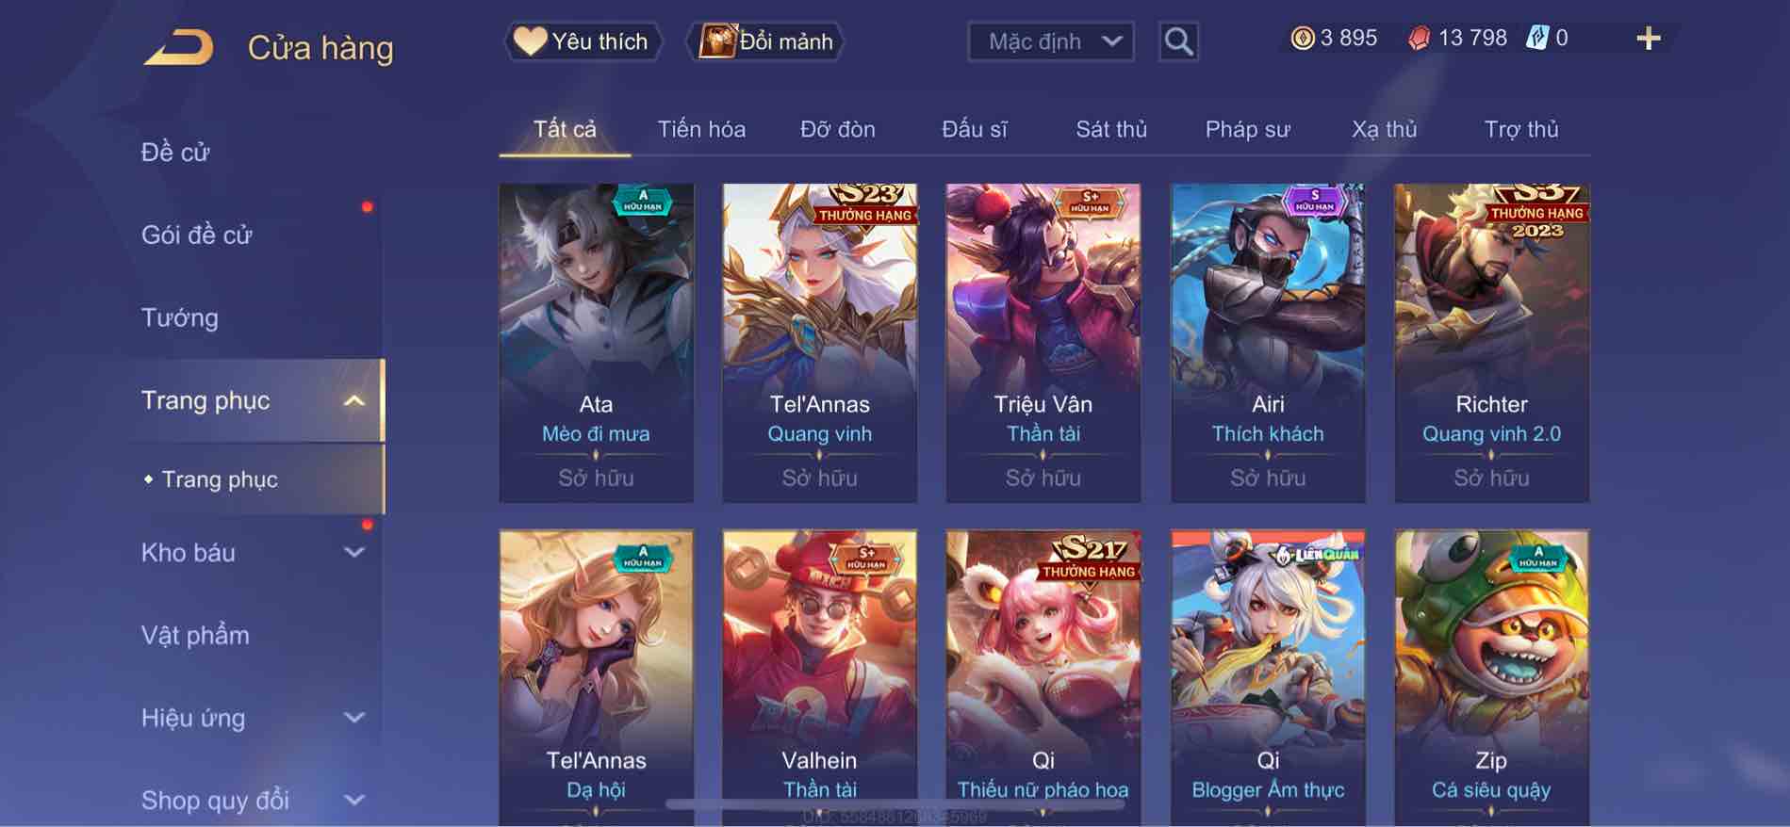Switch to the Sát thủ tab

coord(1111,130)
